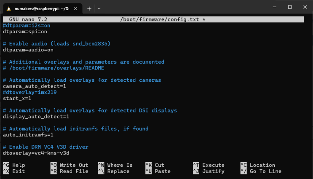Click the Additional overlays comment line
The width and height of the screenshot is (313, 179).
pyautogui.click(x=83, y=62)
